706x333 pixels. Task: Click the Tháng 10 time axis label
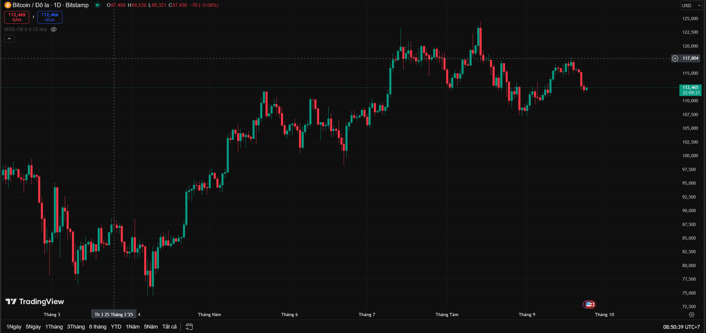[x=604, y=315]
